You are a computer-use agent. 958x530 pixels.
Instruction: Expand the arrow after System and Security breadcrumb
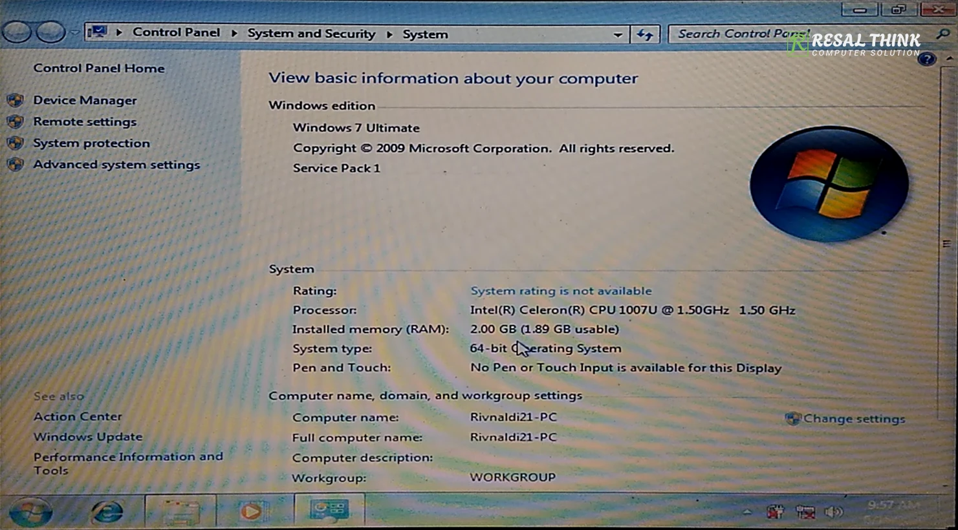(x=389, y=34)
